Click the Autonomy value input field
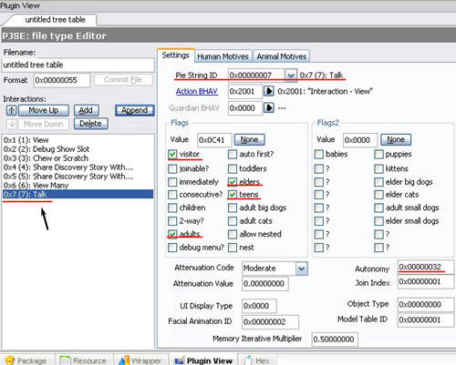 point(425,267)
